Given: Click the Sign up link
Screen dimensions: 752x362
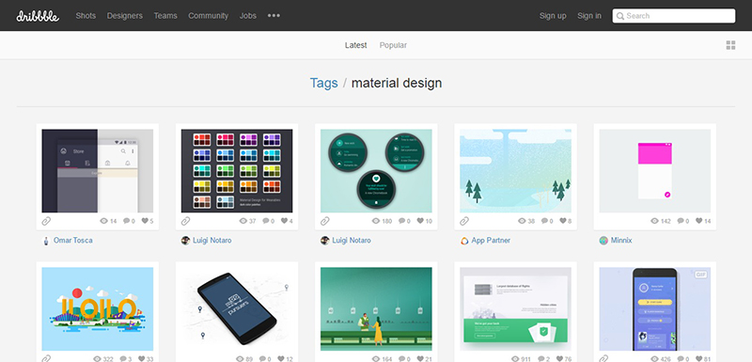Looking at the screenshot, I should click(x=553, y=16).
